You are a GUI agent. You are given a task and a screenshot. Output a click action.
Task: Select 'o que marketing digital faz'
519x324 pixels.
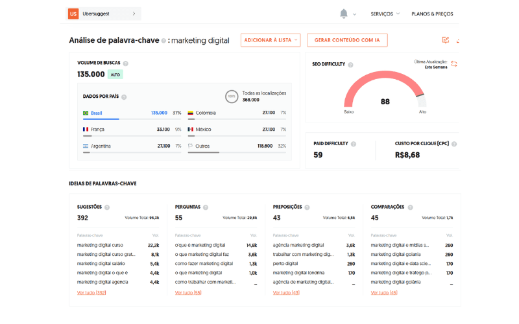(x=202, y=254)
